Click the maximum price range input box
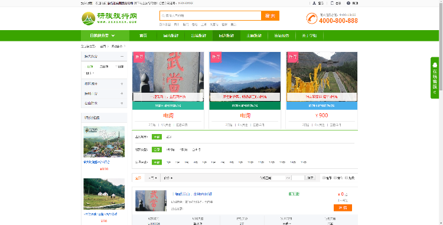443x225 pixels. (x=298, y=178)
